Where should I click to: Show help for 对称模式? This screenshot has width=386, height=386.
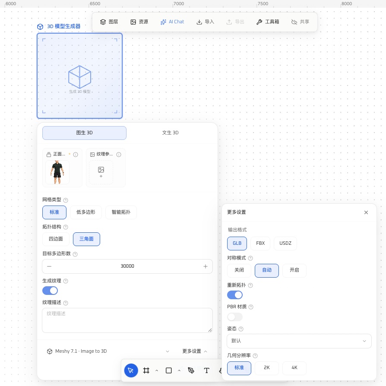point(250,258)
